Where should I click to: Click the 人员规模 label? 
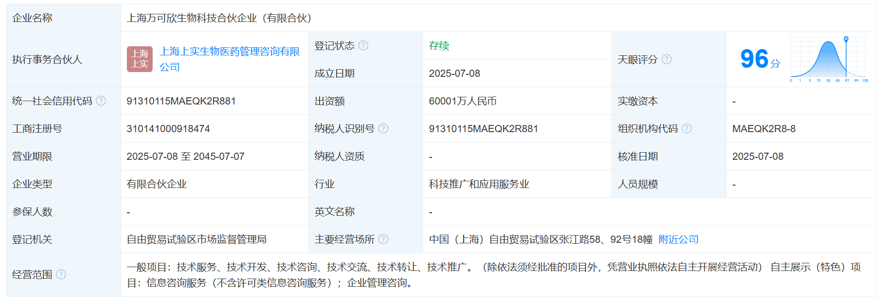638,184
